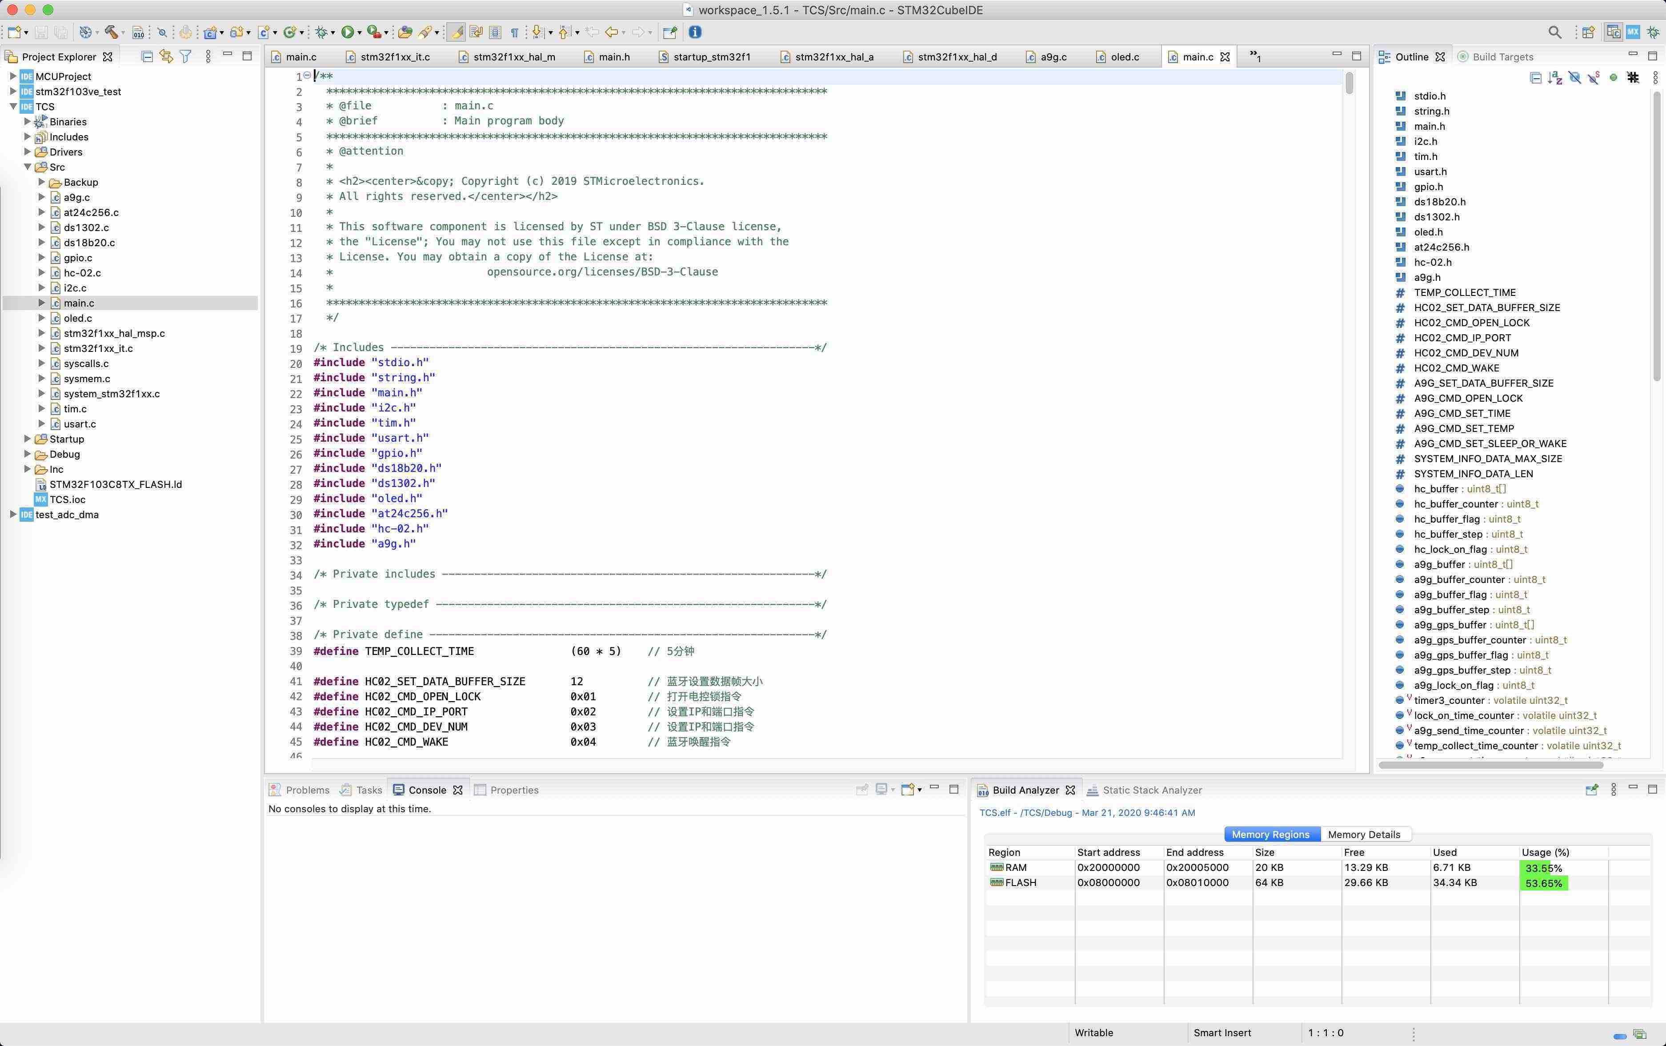Collapse All in the Outline view

pos(1536,78)
